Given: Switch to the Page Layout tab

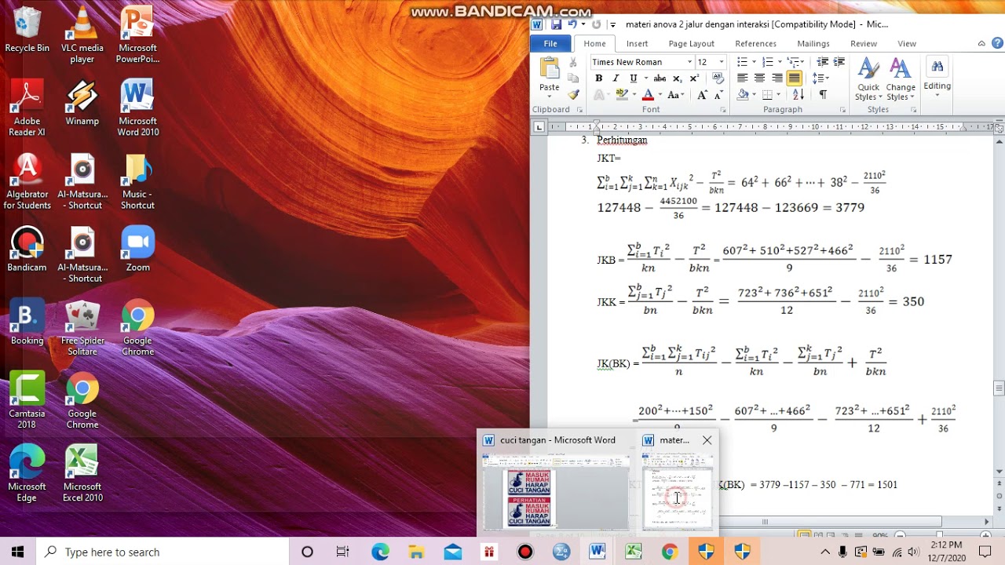Looking at the screenshot, I should (691, 44).
